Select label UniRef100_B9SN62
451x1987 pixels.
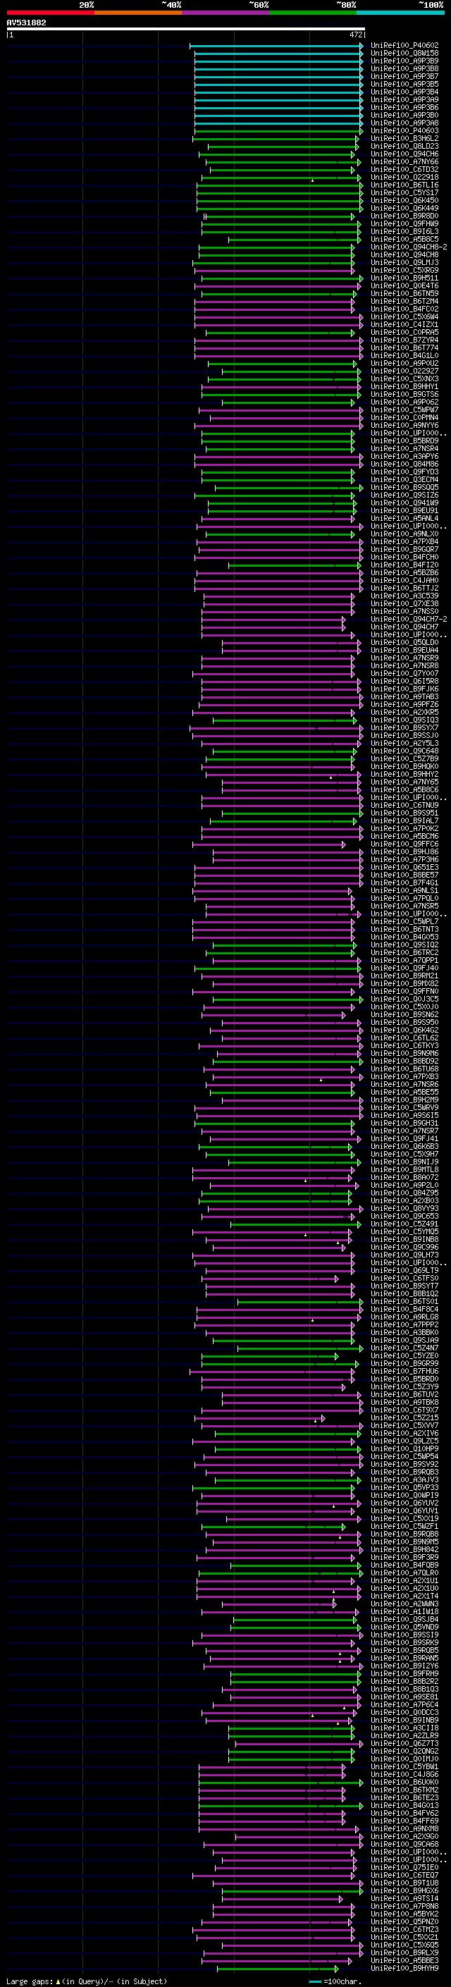(404, 1015)
